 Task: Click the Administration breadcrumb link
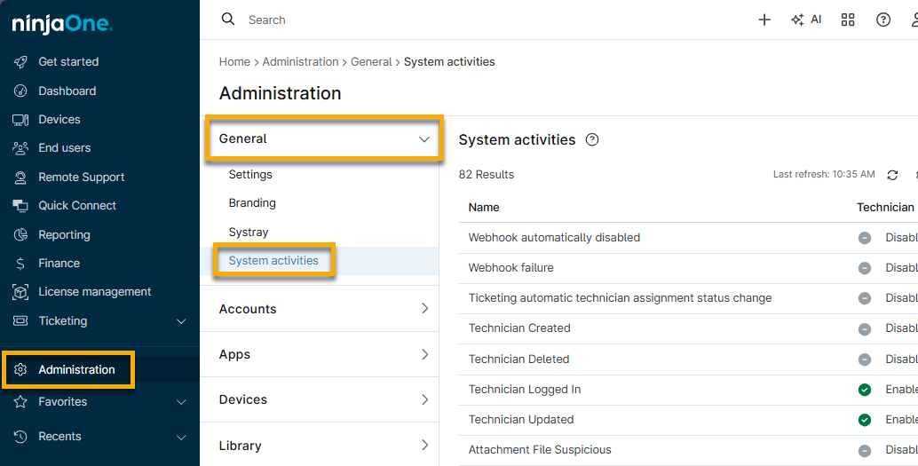coord(300,62)
